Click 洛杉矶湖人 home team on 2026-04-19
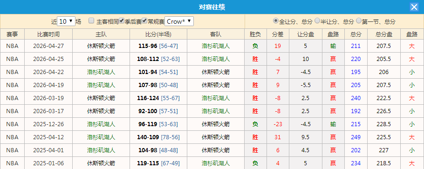Viewport: 424px width, 169px height. point(101,85)
